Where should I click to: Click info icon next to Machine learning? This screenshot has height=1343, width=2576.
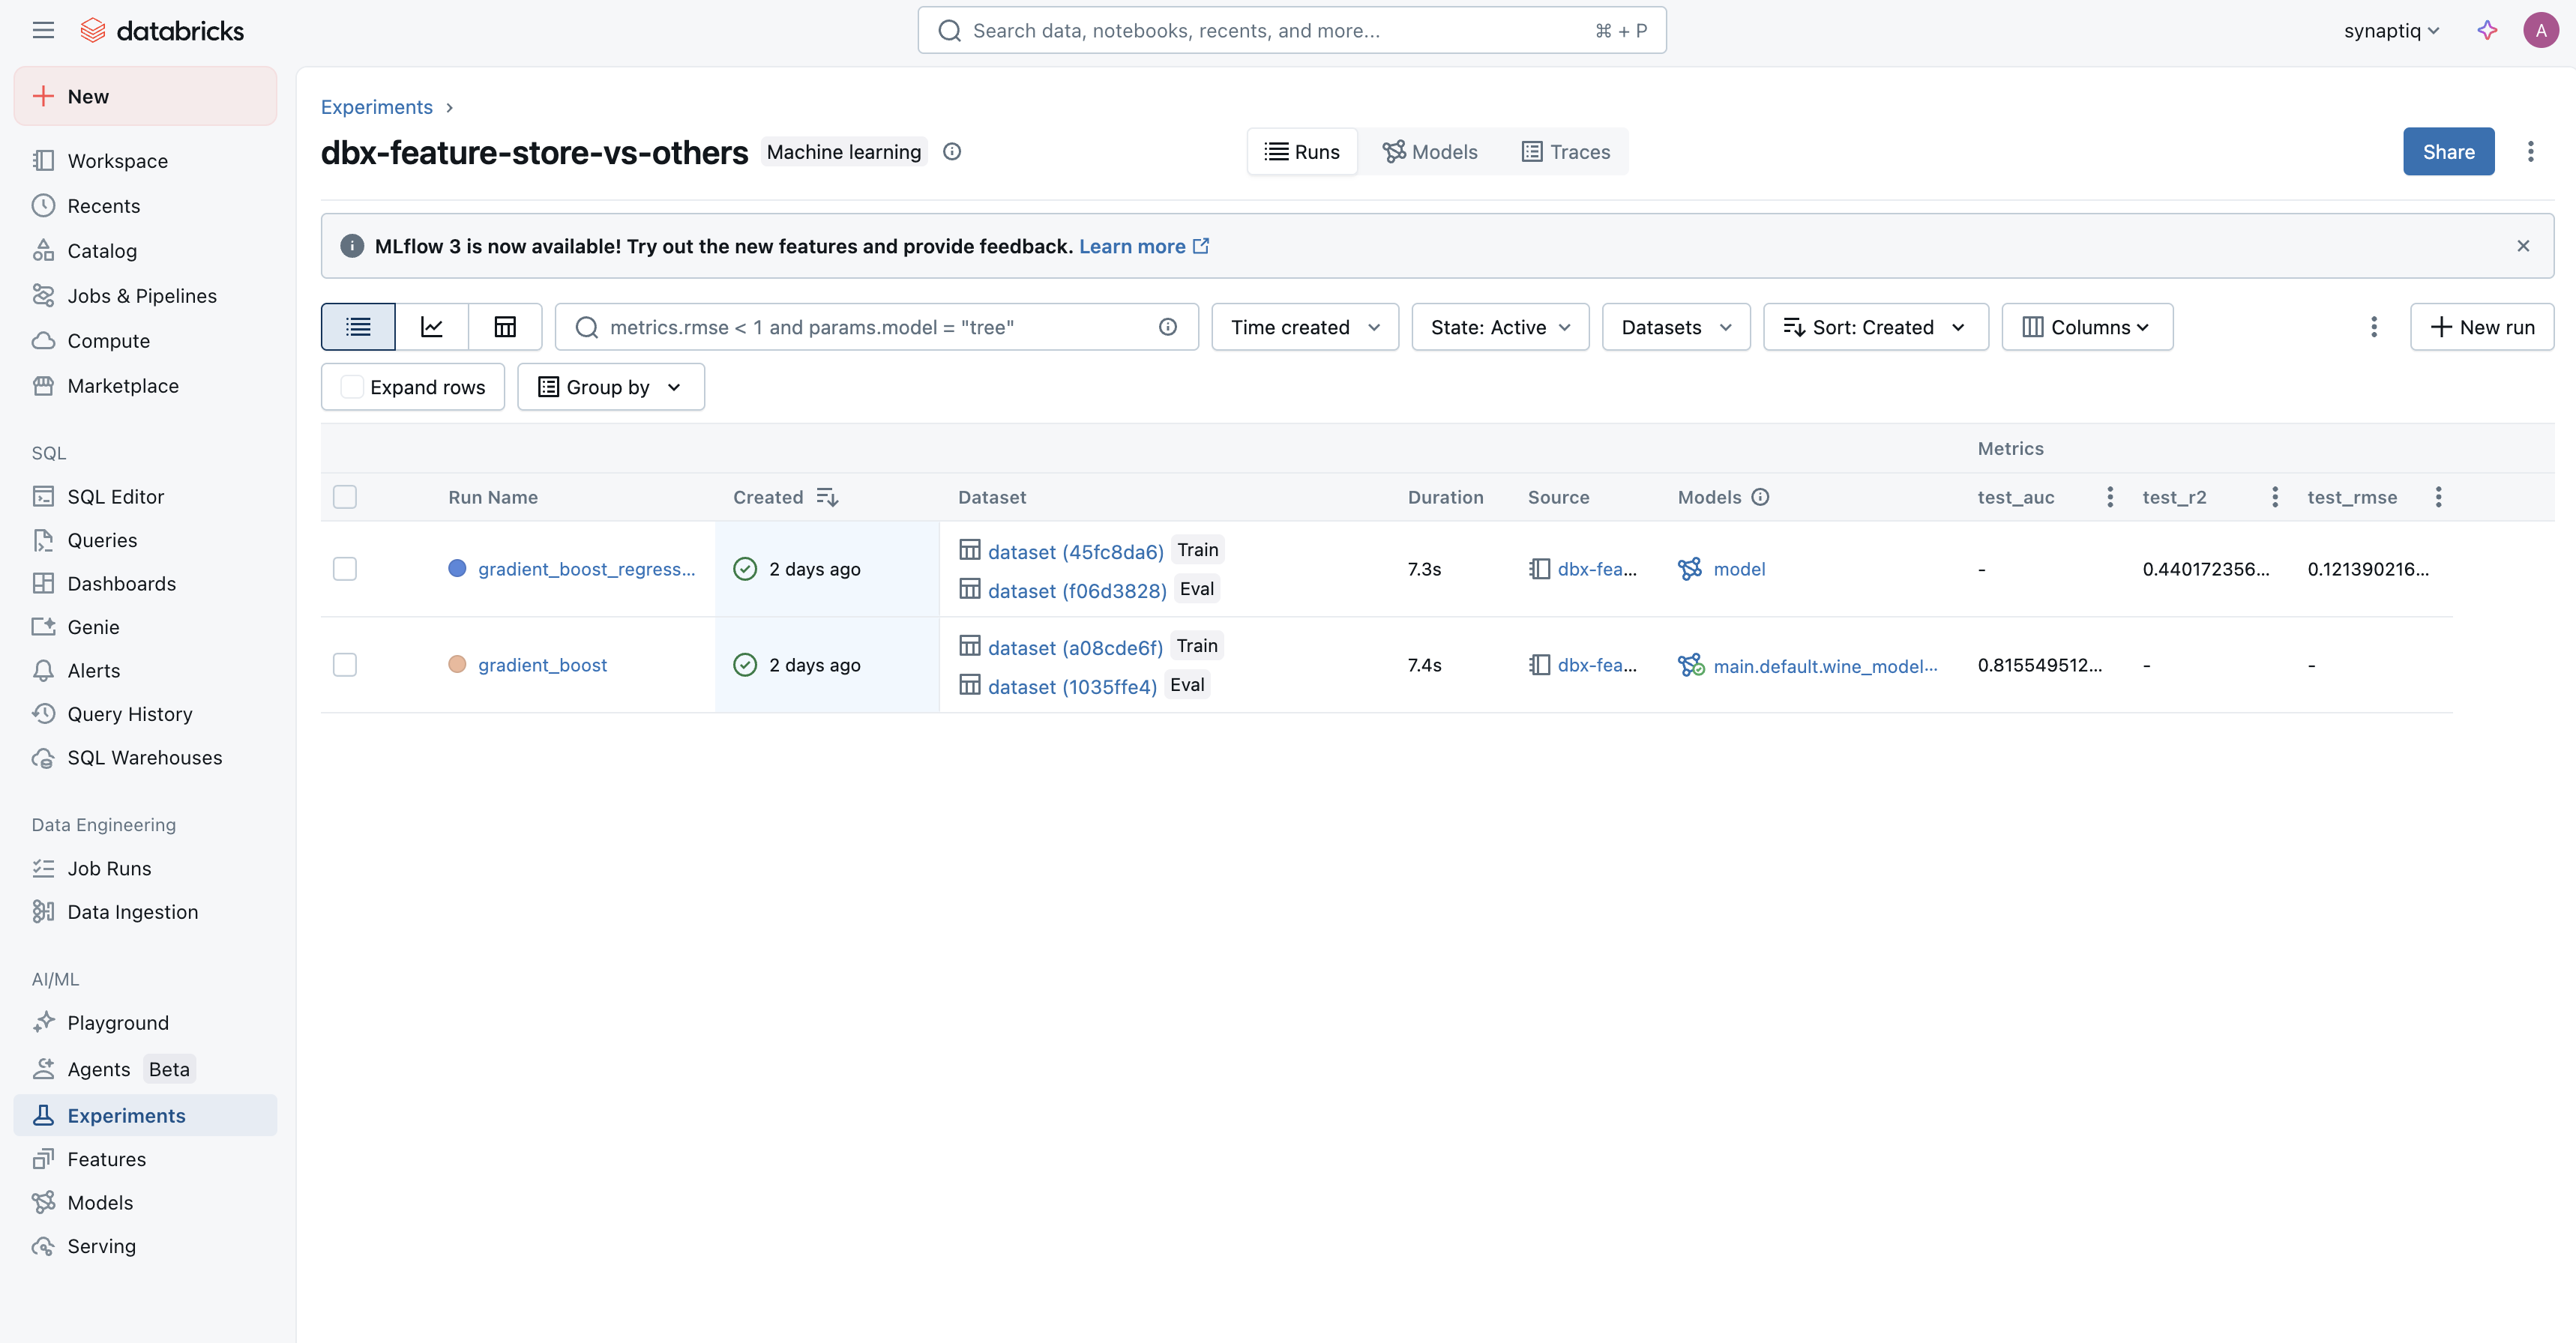(x=952, y=152)
